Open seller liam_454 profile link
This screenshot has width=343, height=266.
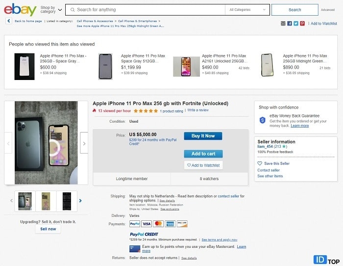264,147
